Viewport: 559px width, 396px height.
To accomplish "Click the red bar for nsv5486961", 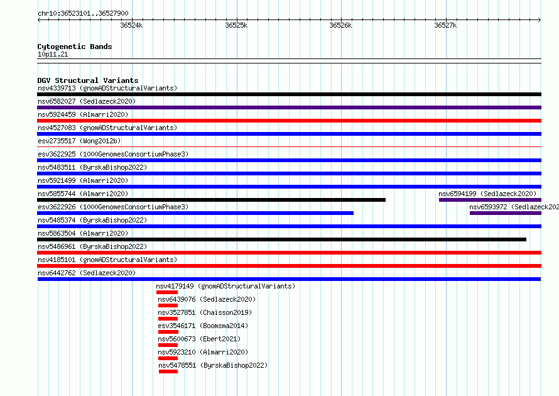I will 289,253.
